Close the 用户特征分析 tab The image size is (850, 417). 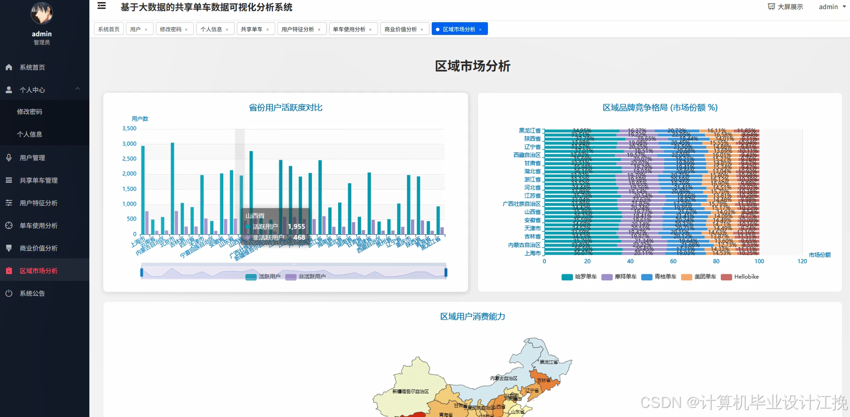click(319, 30)
